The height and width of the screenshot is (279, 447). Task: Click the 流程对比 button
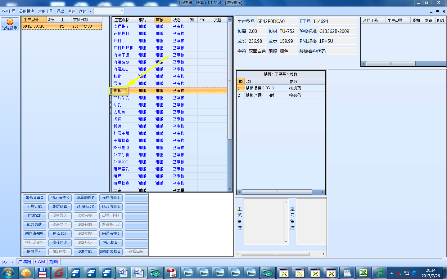coord(60,243)
